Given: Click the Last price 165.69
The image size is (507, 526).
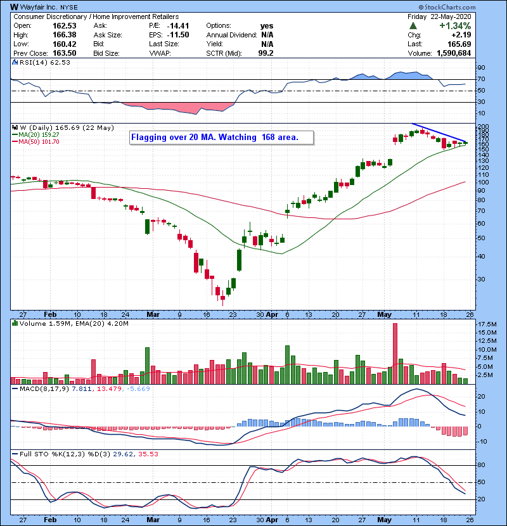Looking at the screenshot, I should point(459,44).
